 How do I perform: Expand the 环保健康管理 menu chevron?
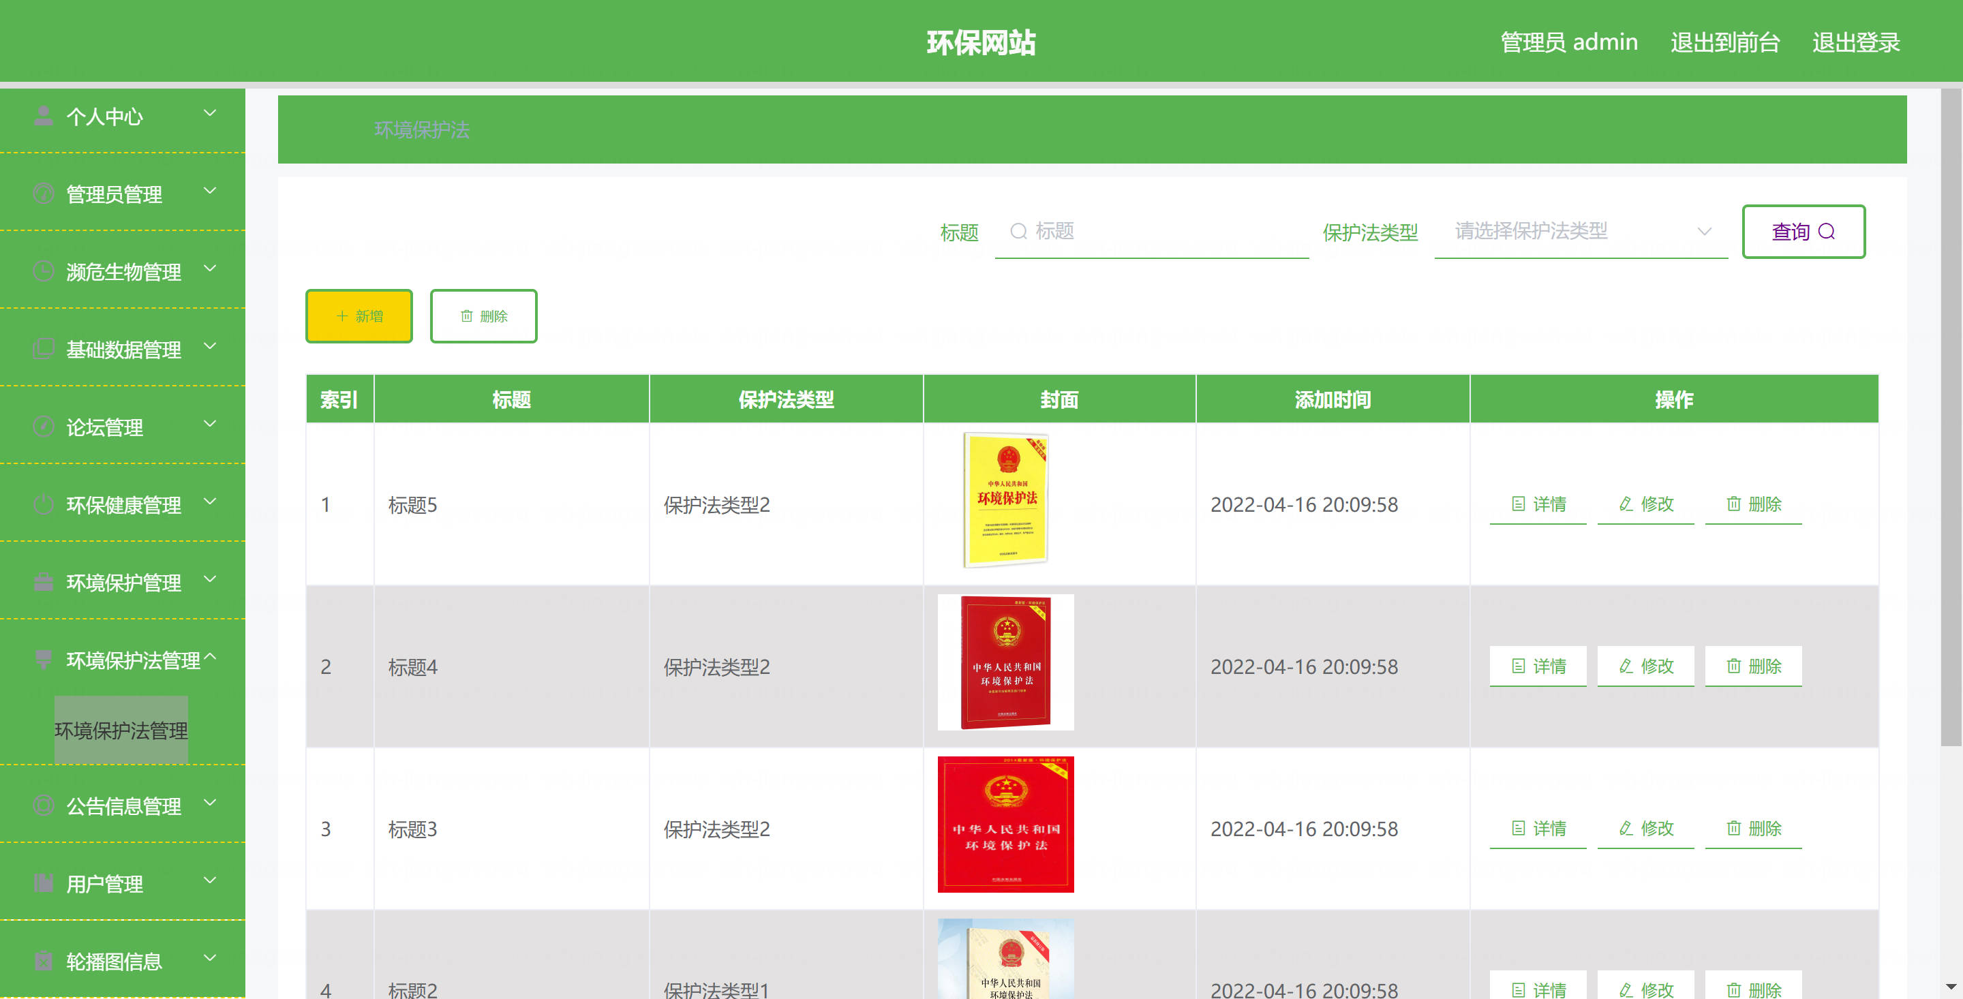click(211, 502)
